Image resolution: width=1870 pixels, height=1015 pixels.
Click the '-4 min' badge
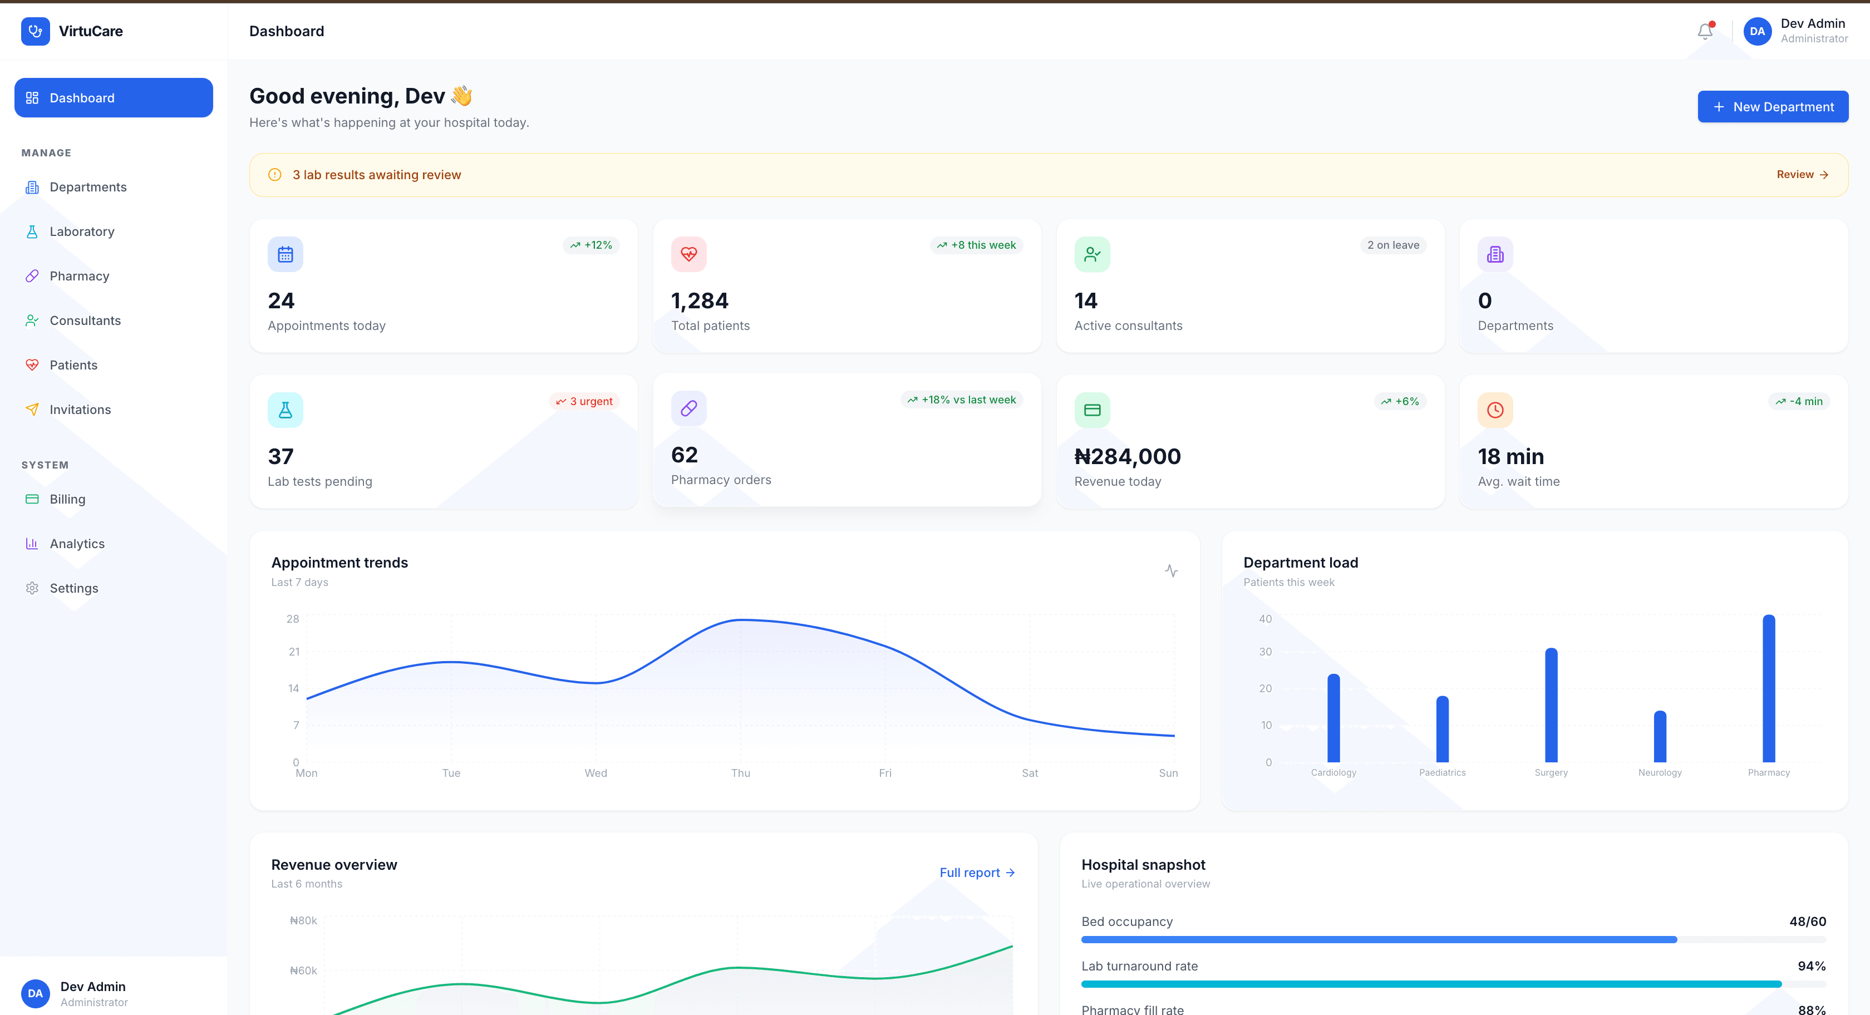[x=1799, y=402]
